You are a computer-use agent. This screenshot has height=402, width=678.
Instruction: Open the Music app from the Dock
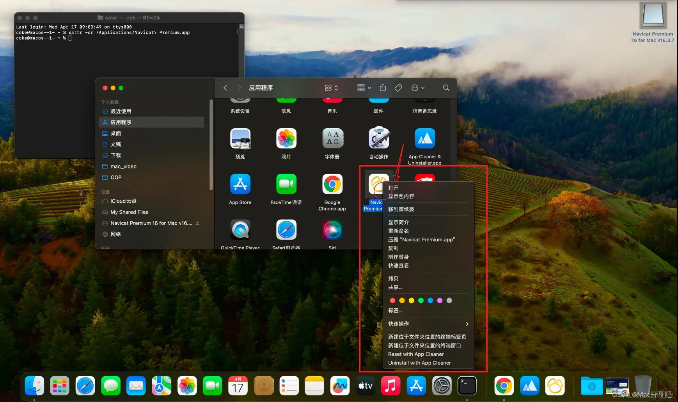tap(390, 386)
